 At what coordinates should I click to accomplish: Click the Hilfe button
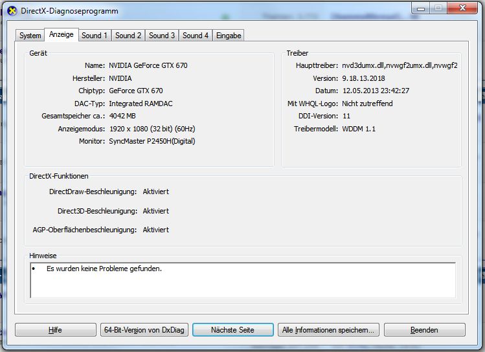point(56,330)
